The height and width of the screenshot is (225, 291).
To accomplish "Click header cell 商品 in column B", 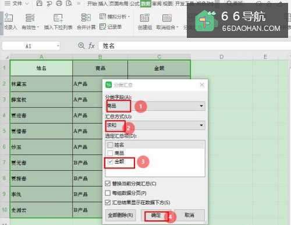I will click(x=100, y=68).
